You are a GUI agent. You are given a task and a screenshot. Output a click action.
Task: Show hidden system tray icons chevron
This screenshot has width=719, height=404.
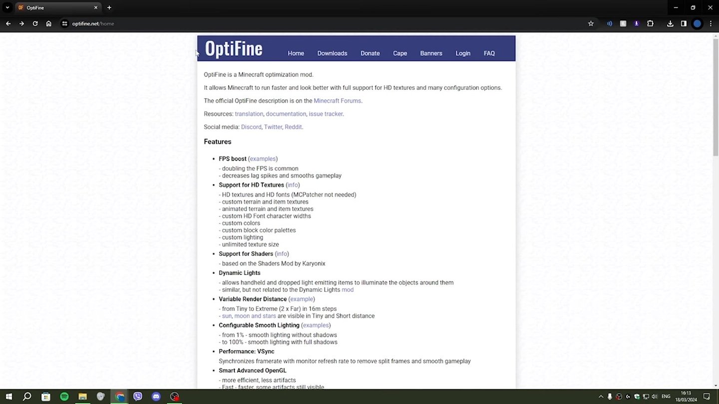[601, 397]
